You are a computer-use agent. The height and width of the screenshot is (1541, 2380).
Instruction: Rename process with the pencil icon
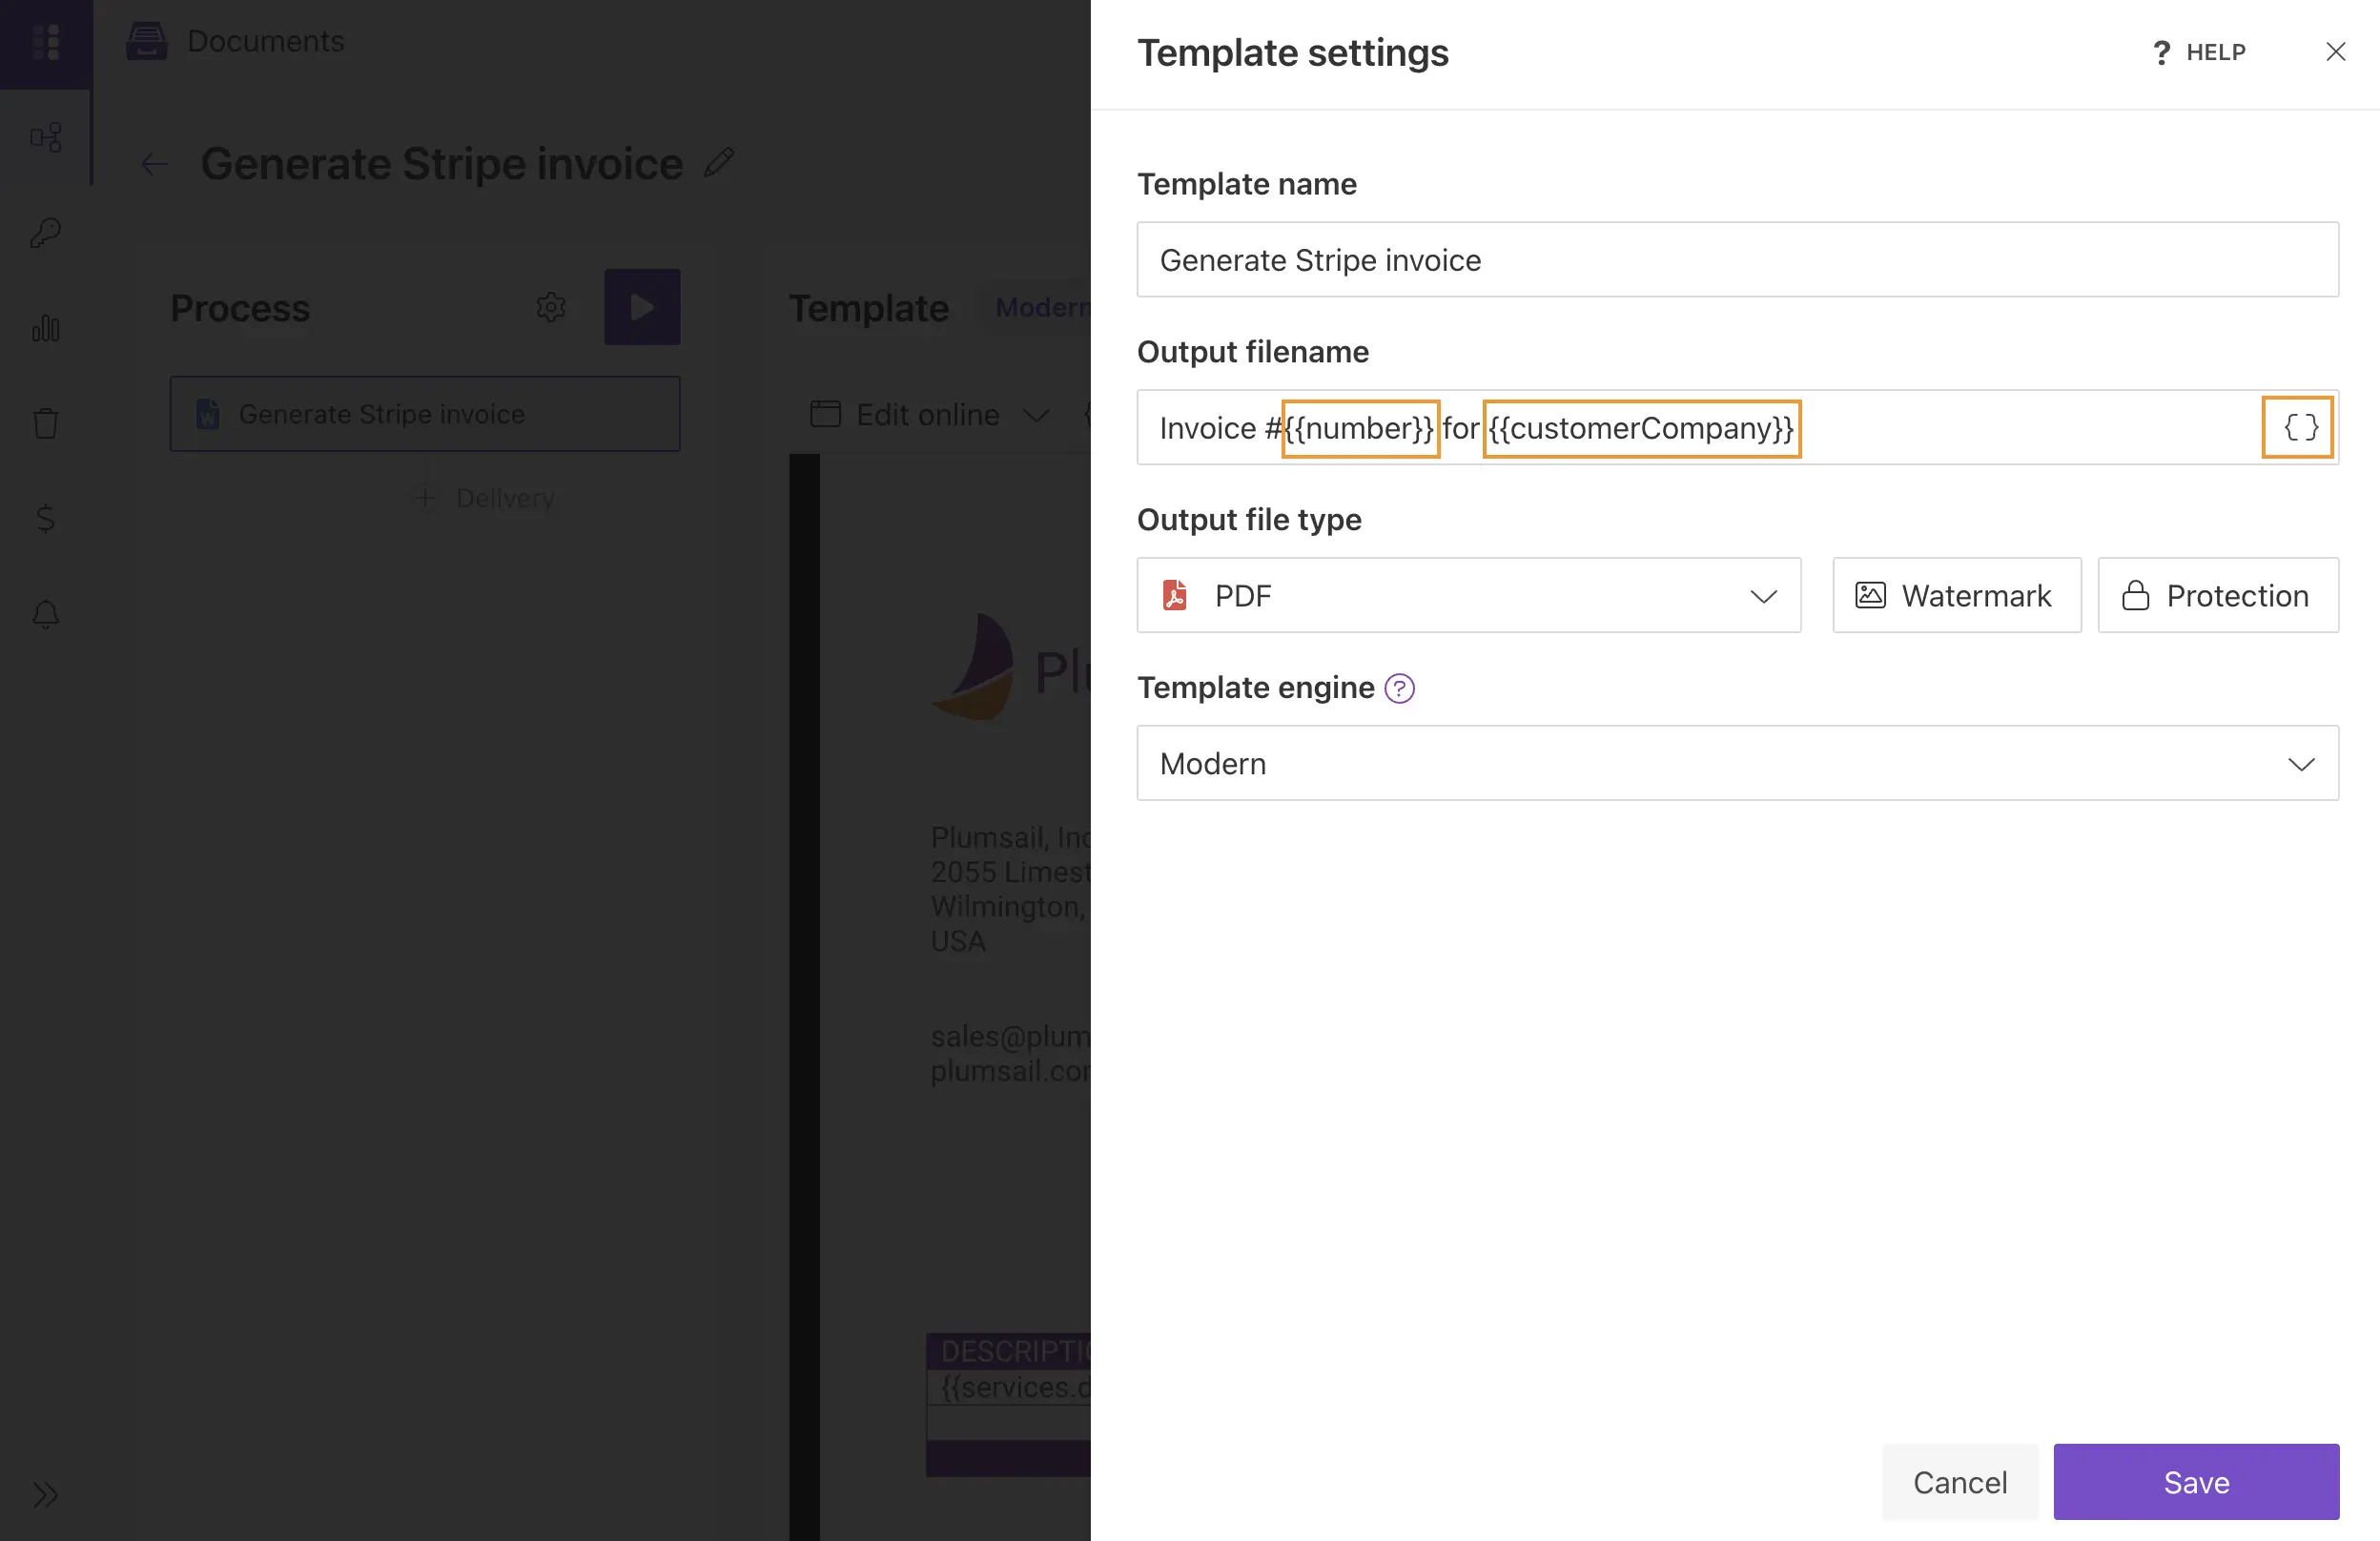click(x=718, y=162)
